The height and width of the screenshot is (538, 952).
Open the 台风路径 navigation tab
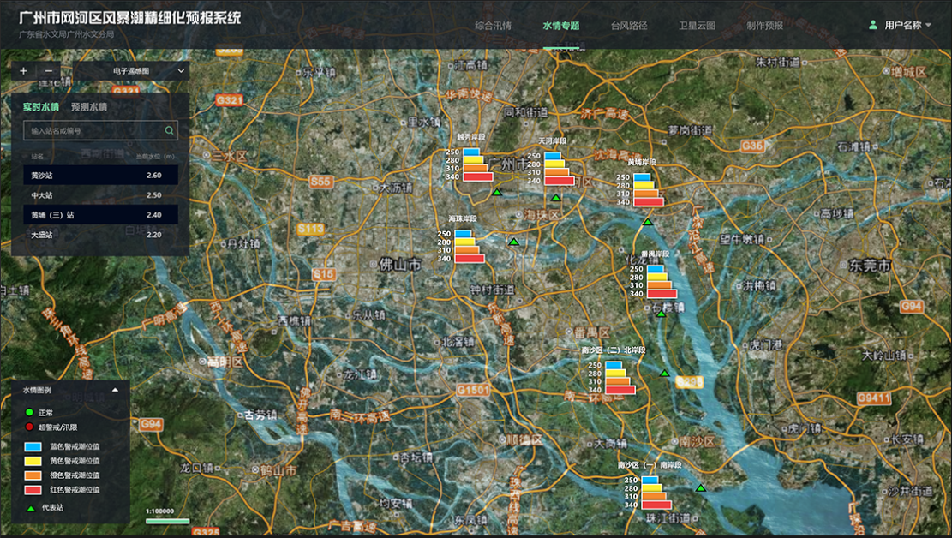(628, 26)
